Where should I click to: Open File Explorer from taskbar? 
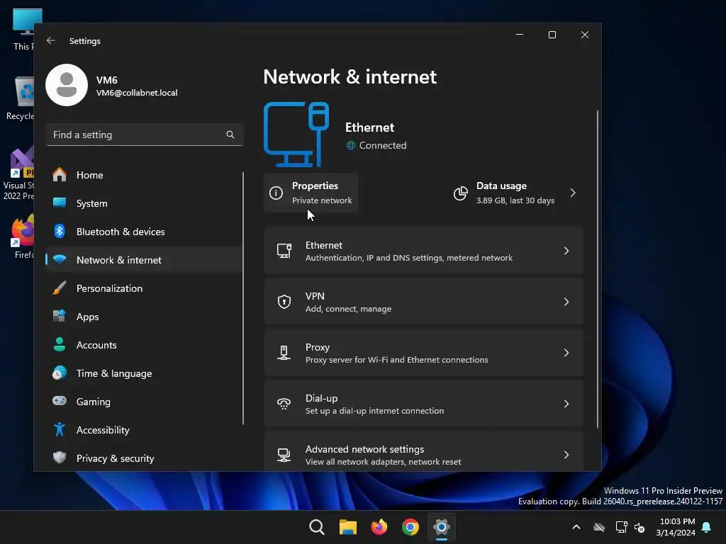[x=347, y=527]
